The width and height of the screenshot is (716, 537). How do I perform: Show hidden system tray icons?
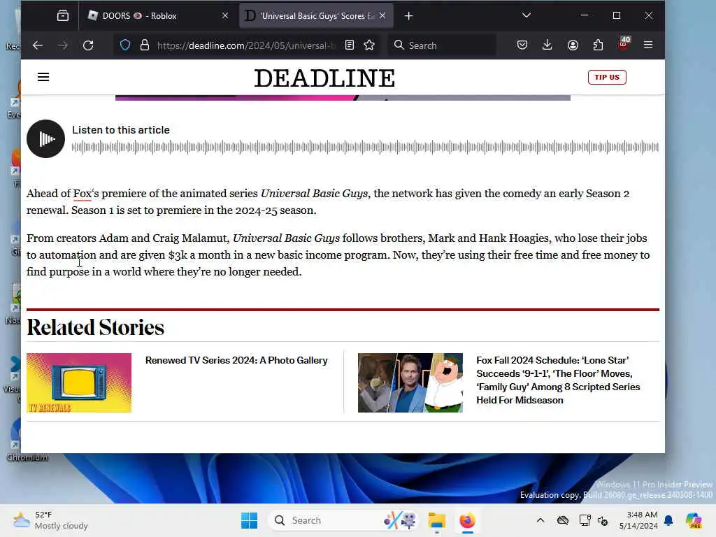pyautogui.click(x=540, y=520)
